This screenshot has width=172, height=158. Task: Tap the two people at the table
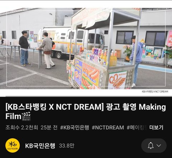pos(37,49)
